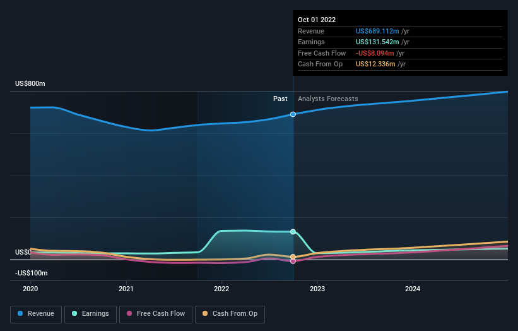The height and width of the screenshot is (331, 518).
Task: Click the -US$8.094m free cash flow value
Action: 375,53
